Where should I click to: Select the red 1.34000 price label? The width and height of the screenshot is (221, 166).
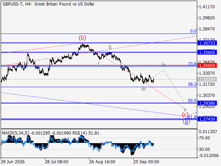pyautogui.click(x=207, y=65)
